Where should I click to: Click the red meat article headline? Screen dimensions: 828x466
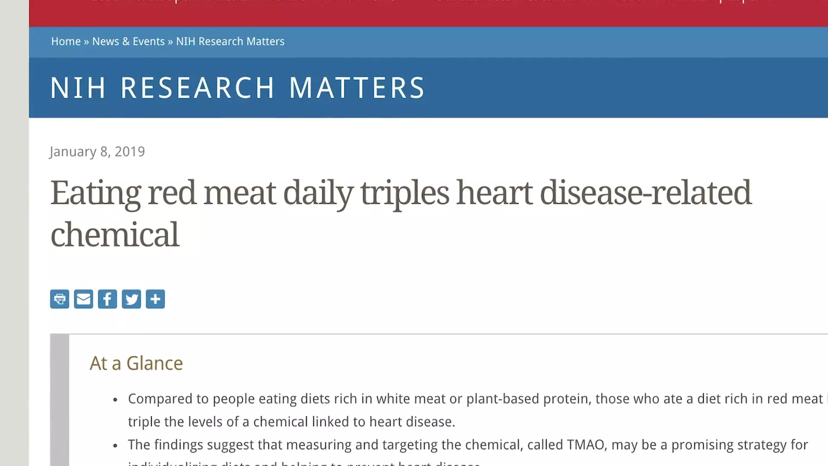pyautogui.click(x=401, y=214)
